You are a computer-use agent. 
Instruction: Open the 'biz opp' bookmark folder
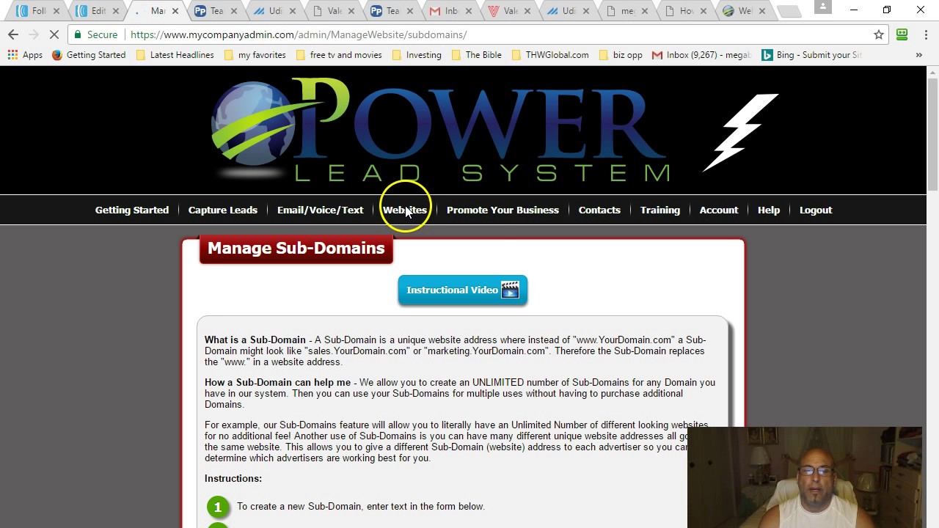coord(621,55)
